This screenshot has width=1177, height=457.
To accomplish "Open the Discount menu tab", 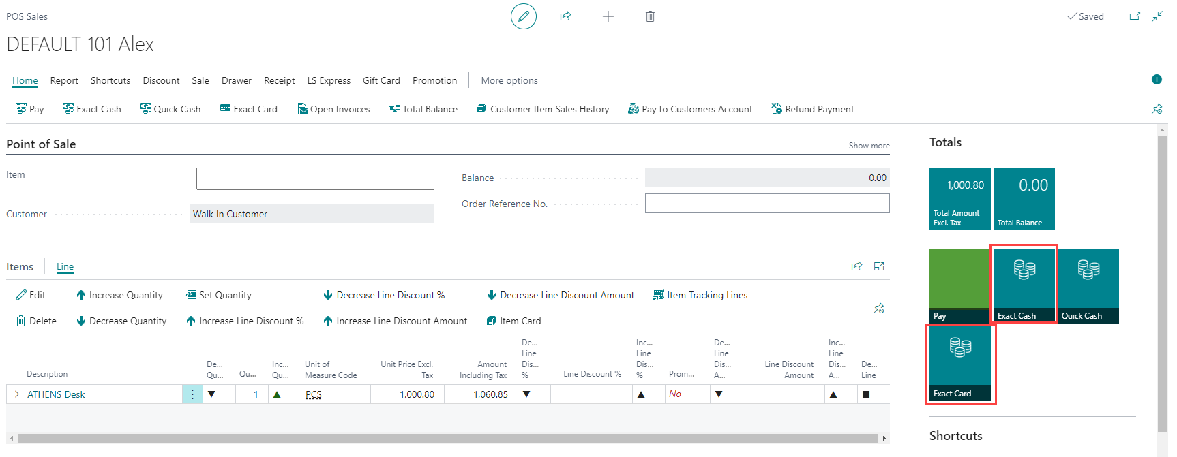I will point(161,80).
